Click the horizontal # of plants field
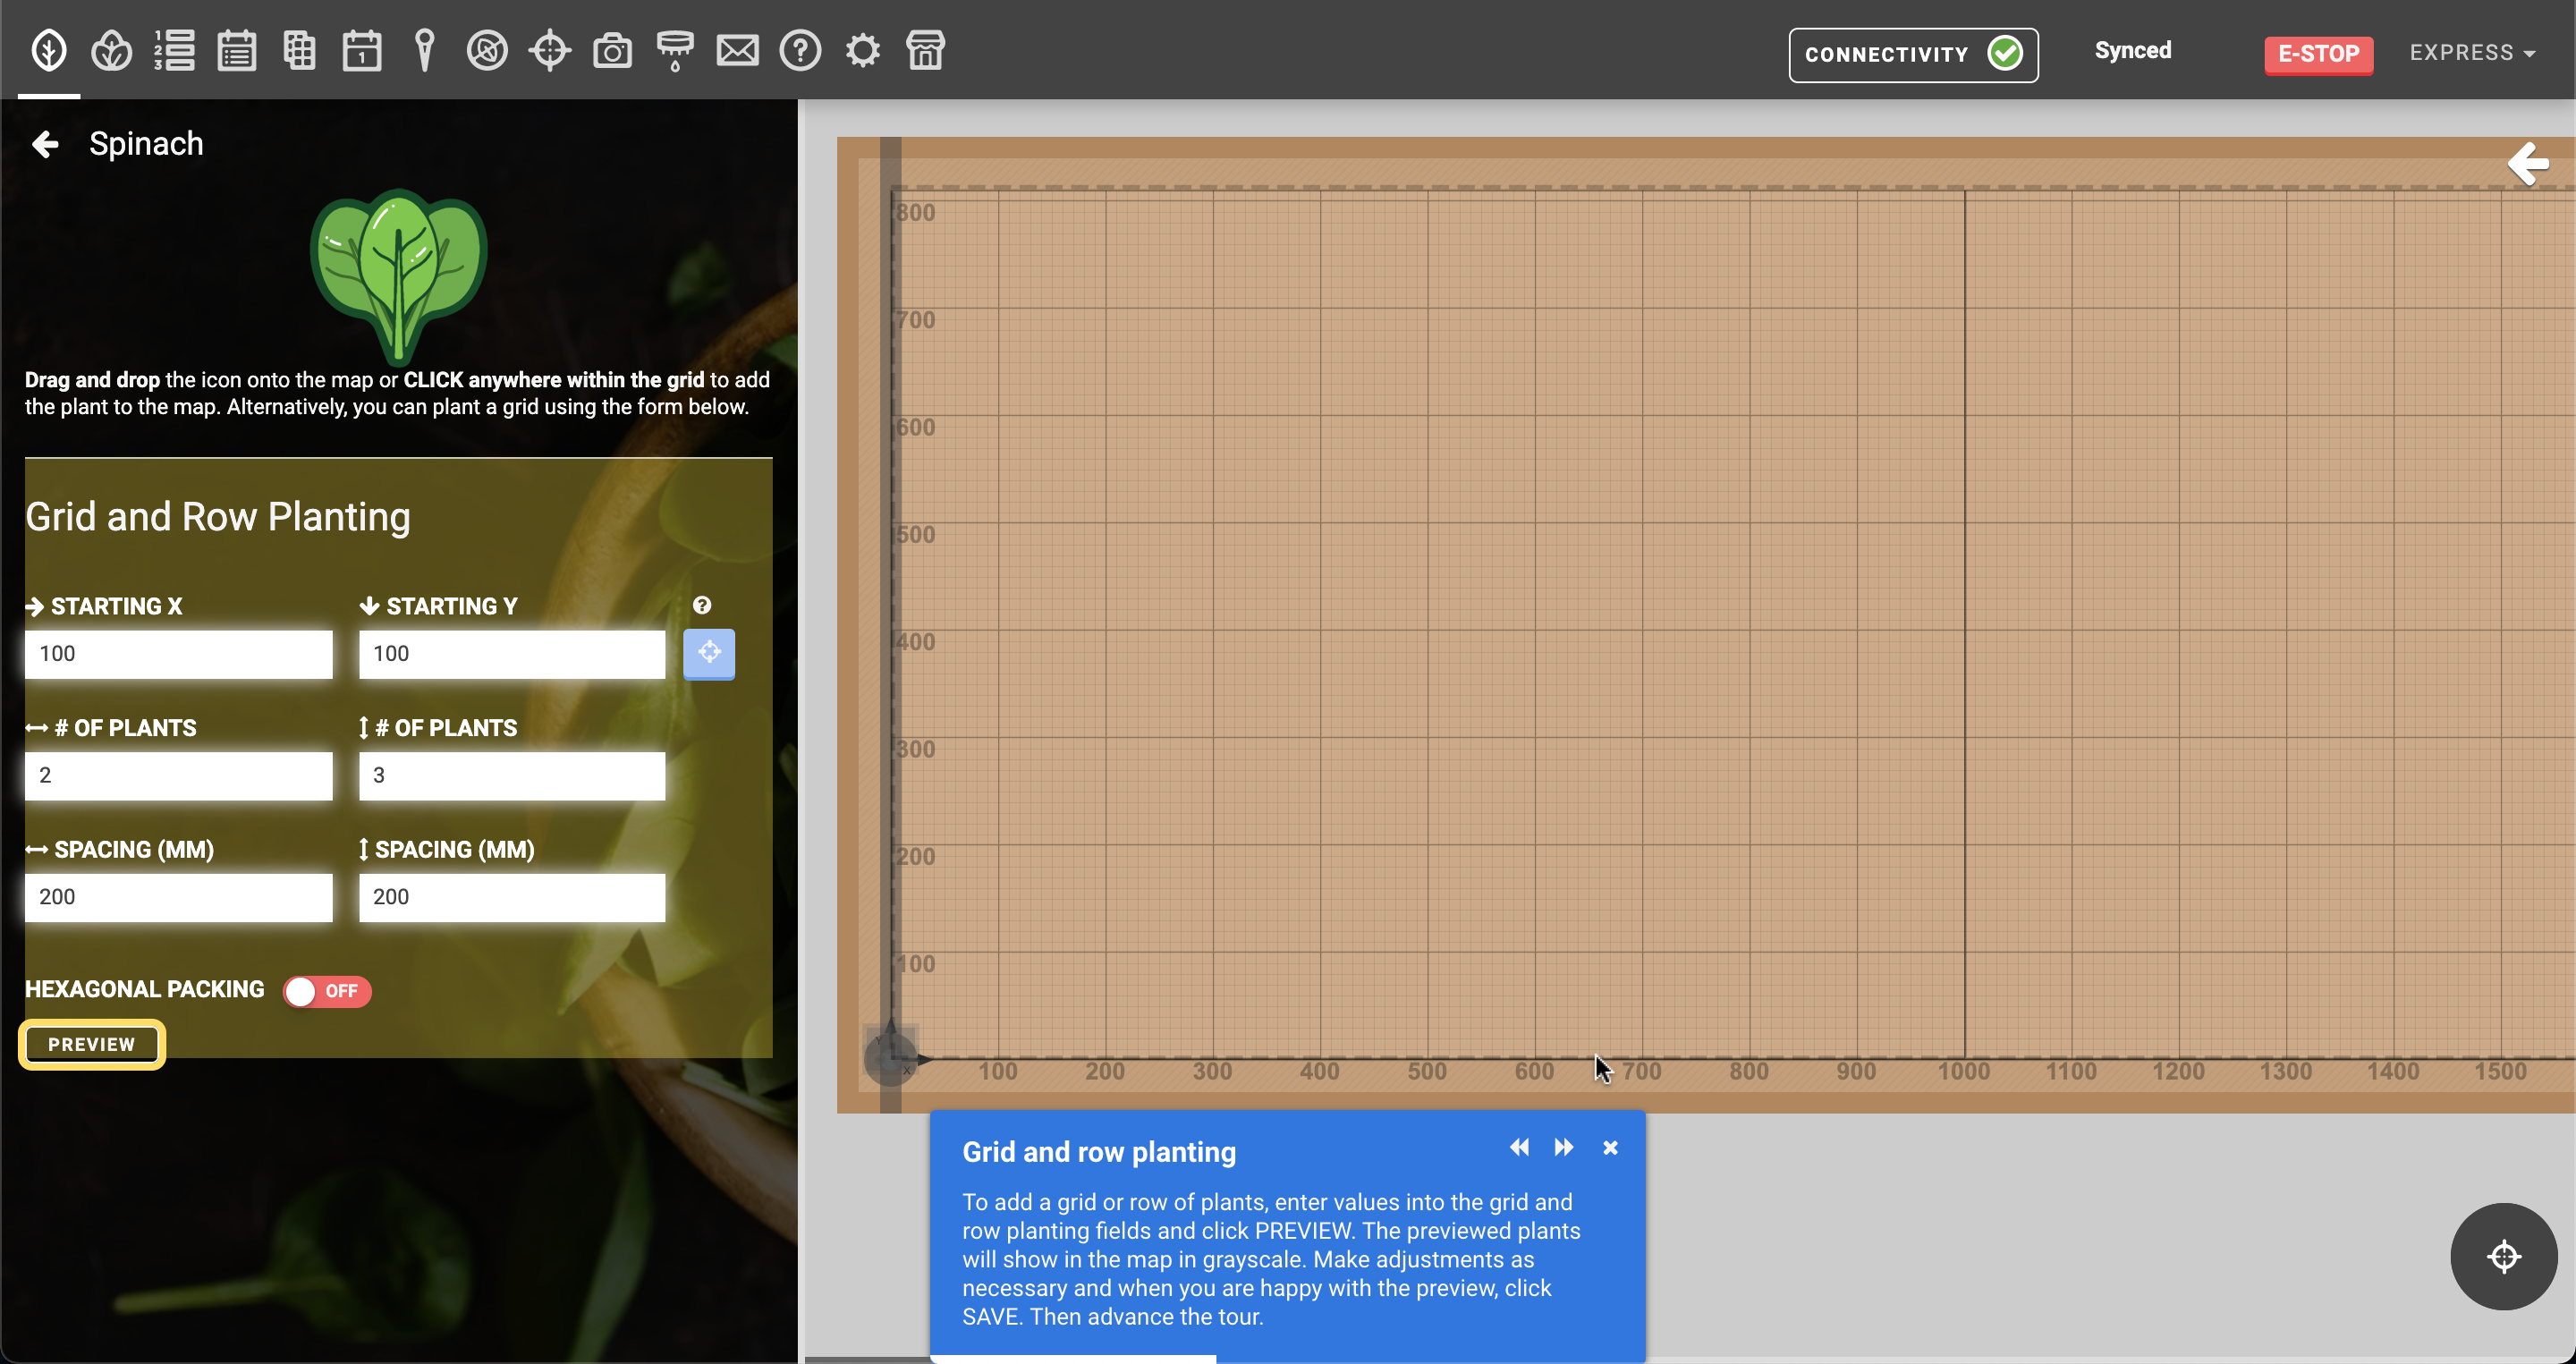Viewport: 2576px width, 1364px height. click(178, 776)
